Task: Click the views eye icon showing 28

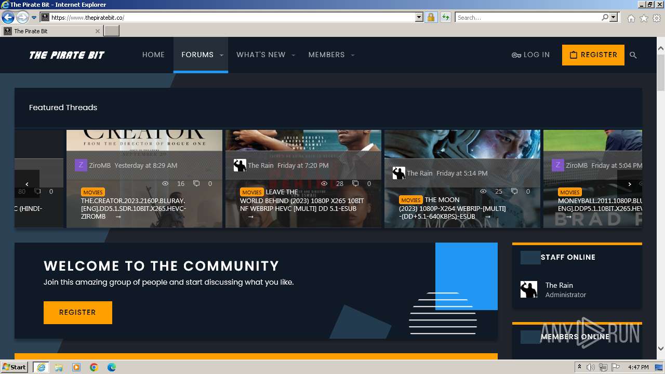Action: pos(324,183)
